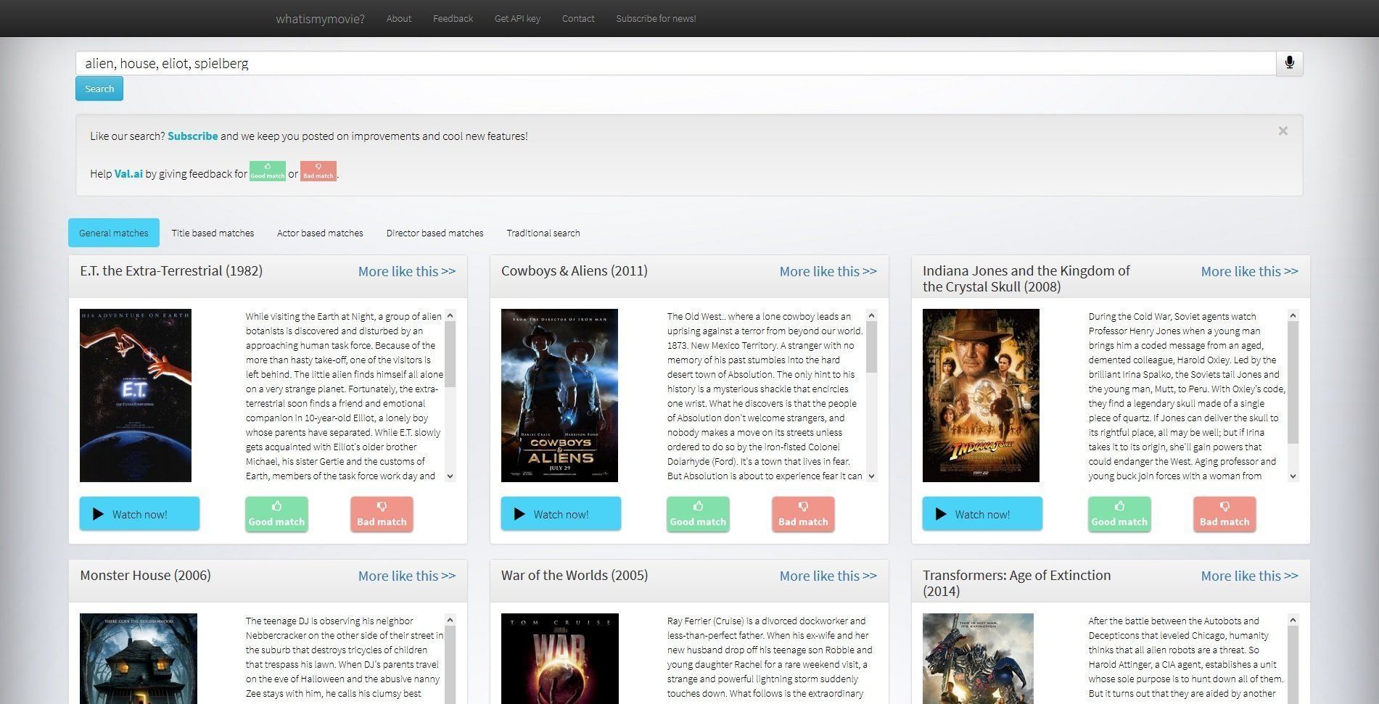The width and height of the screenshot is (1379, 704).
Task: Click the blue Search button
Action: 99,88
